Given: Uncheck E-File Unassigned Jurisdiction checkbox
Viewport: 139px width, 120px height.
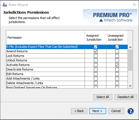Looking at the screenshot, I should tap(117, 47).
